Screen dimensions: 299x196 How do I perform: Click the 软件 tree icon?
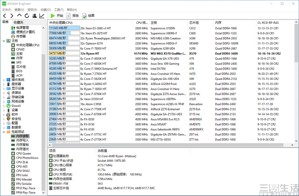point(8,114)
